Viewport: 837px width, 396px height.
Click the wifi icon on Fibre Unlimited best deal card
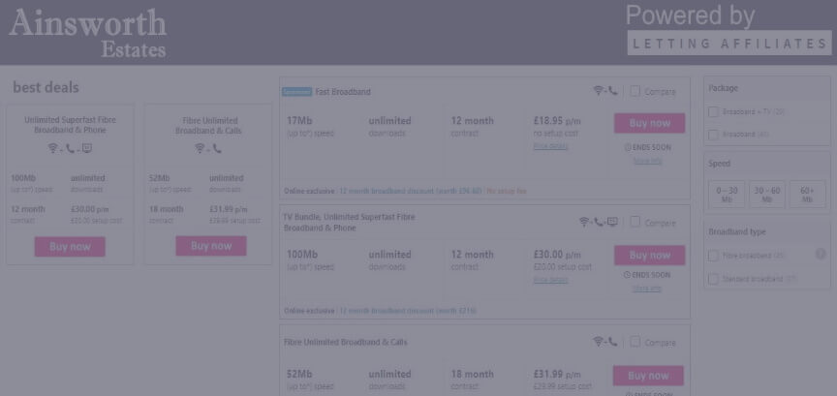click(x=201, y=148)
